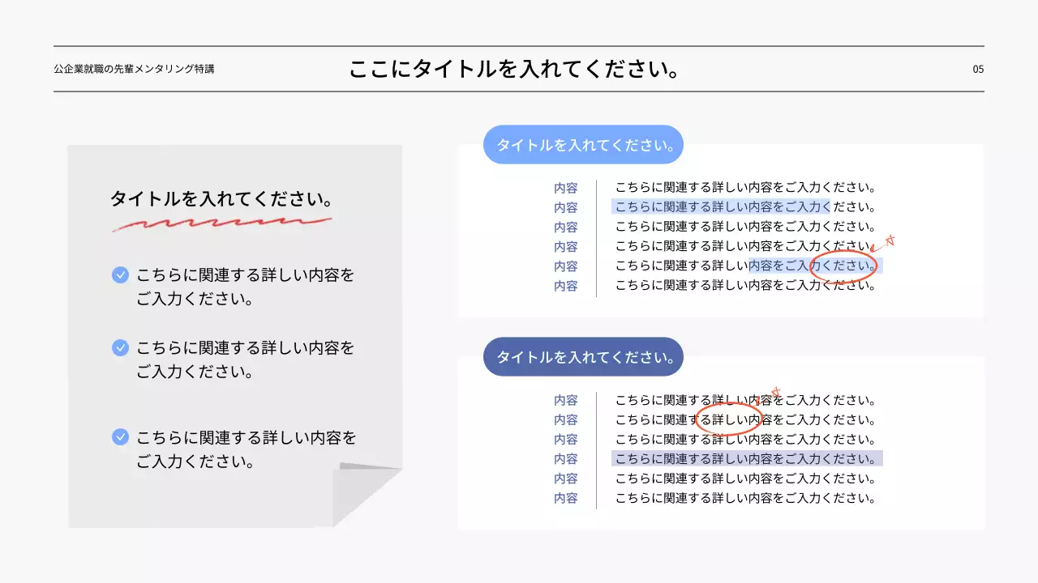Click the red circle annotation in the top list
1038x583 pixels.
pyautogui.click(x=843, y=266)
